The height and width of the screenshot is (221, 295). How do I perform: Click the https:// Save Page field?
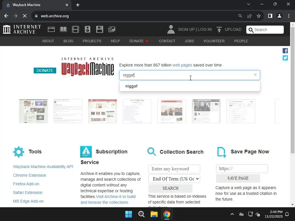point(242,169)
